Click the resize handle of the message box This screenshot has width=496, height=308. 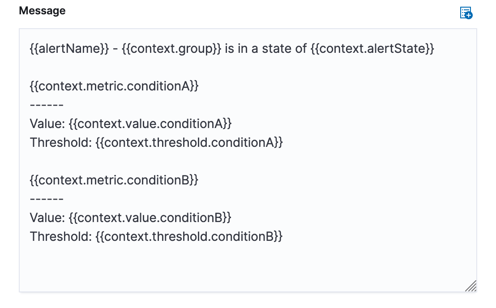point(471,285)
